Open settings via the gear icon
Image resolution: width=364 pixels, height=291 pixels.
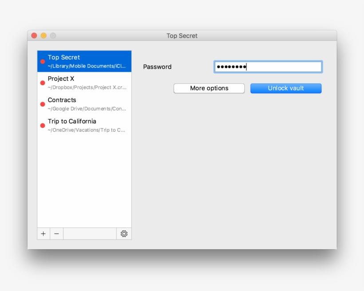[124, 234]
